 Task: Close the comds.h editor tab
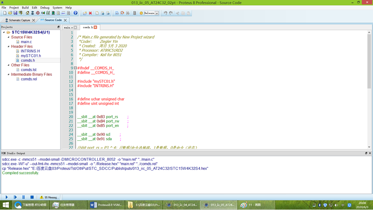click(x=95, y=27)
